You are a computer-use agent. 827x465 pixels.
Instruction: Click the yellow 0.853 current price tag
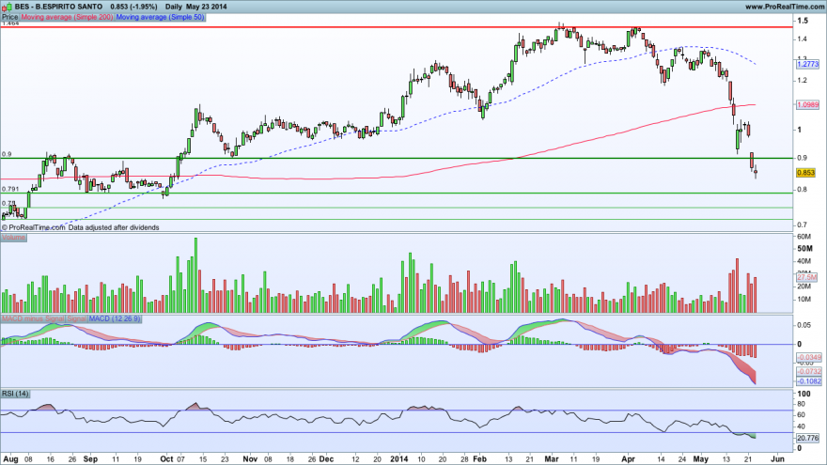[805, 173]
